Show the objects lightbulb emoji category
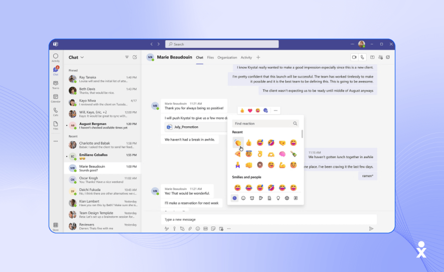The image size is (444, 272). (278, 198)
